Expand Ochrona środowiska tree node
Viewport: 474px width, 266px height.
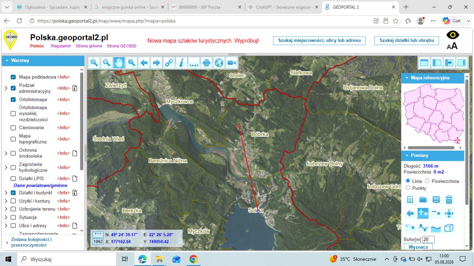pyautogui.click(x=6, y=153)
